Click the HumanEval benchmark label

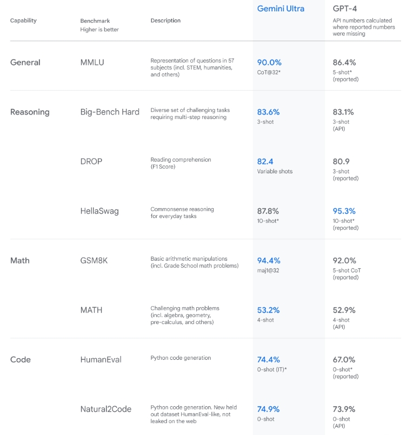coord(101,359)
